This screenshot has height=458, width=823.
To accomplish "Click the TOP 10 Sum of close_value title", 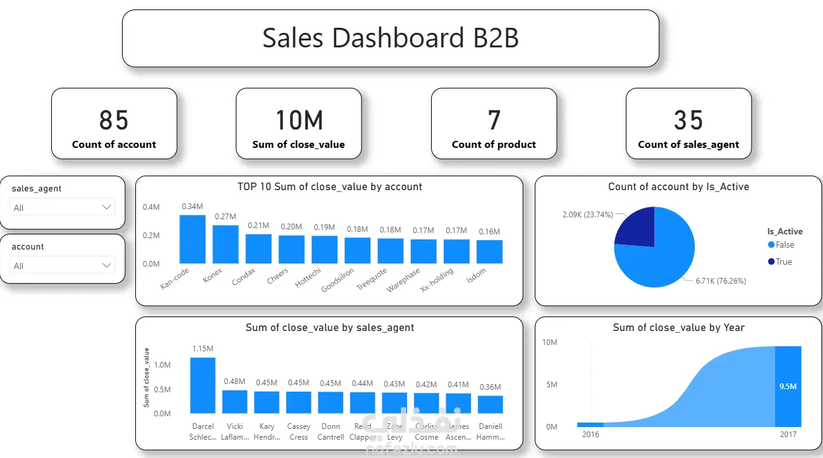I will point(329,187).
